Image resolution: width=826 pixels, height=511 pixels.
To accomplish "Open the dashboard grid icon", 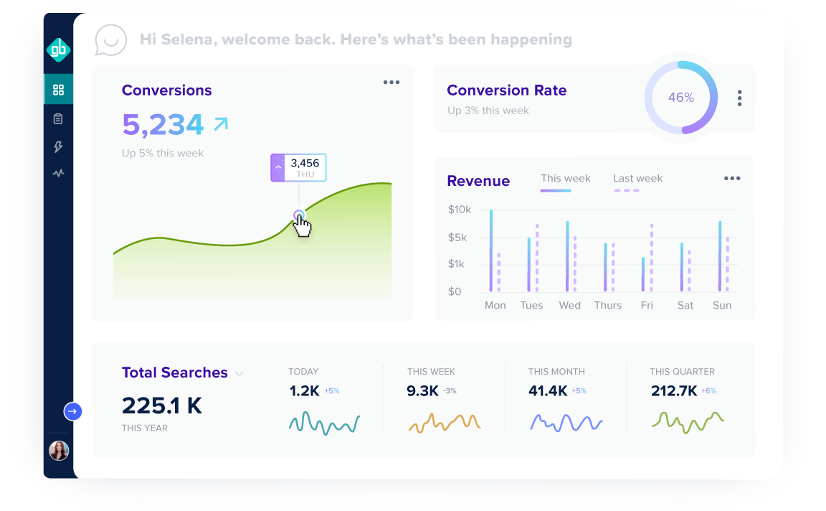I will tap(58, 90).
